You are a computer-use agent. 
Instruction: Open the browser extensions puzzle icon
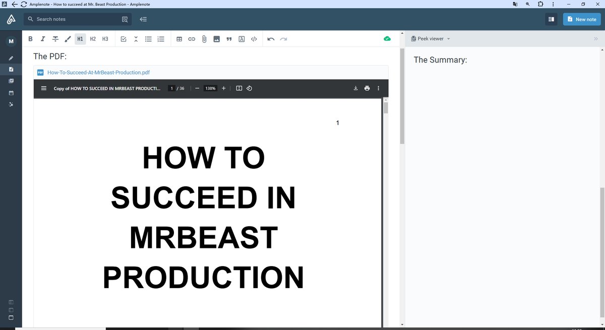(540, 4)
